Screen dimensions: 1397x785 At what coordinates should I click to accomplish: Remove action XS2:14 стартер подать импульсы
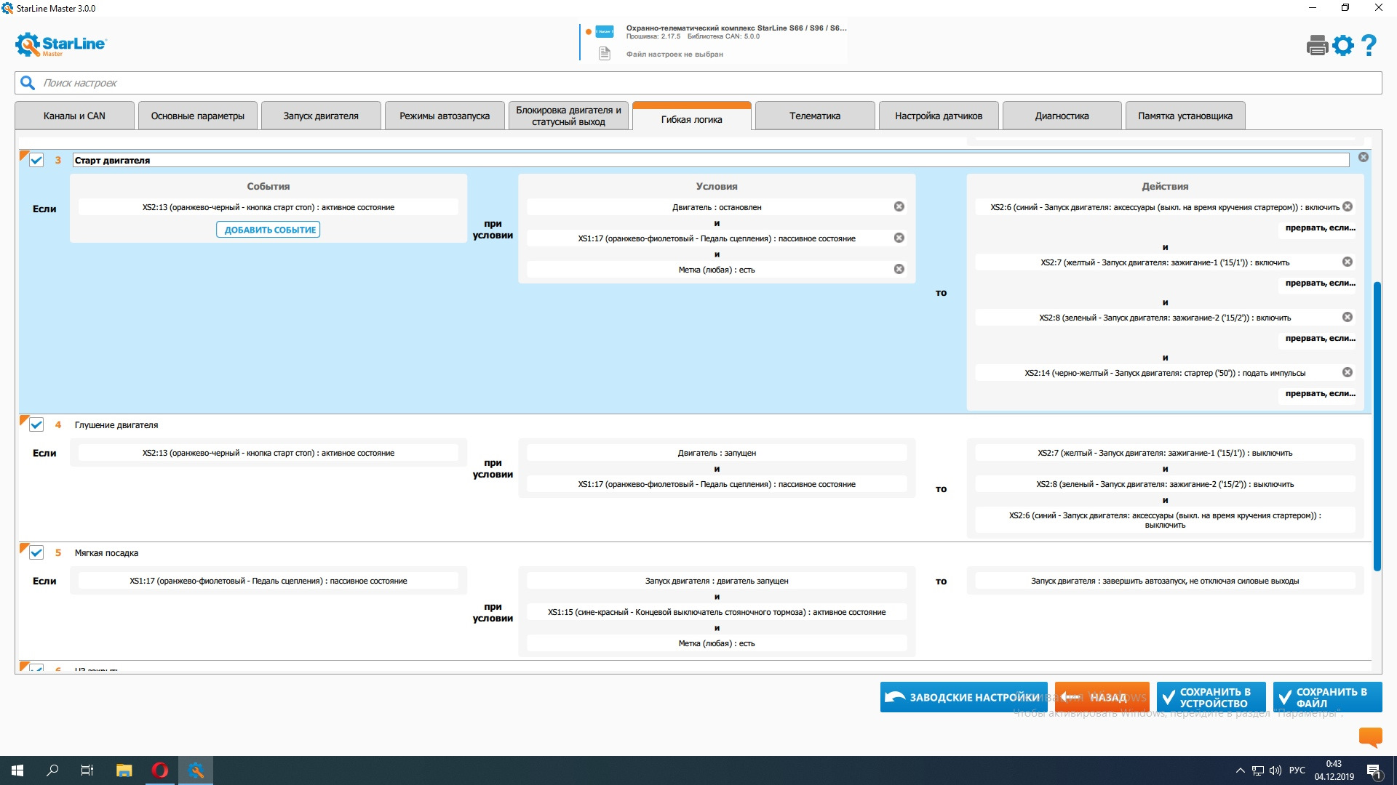pyautogui.click(x=1348, y=372)
